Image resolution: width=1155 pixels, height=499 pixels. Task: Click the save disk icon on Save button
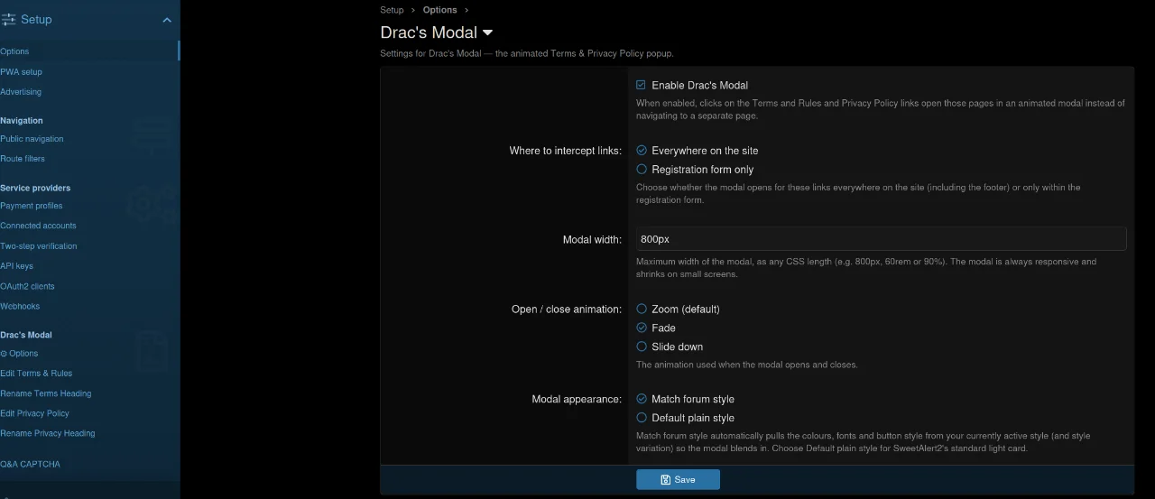coord(665,480)
